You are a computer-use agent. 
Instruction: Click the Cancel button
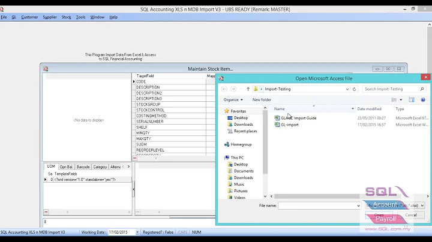coord(411,215)
